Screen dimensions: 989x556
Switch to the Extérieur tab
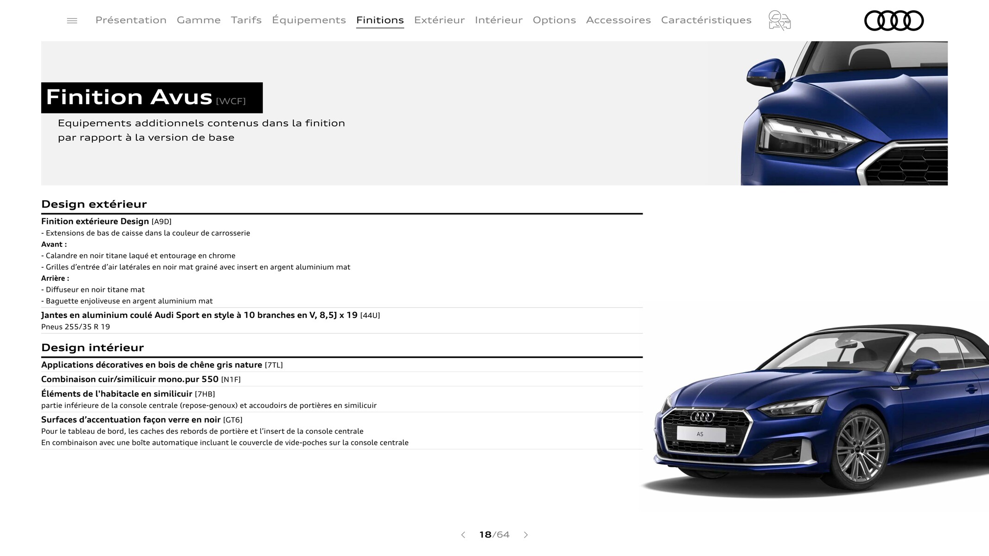[439, 20]
